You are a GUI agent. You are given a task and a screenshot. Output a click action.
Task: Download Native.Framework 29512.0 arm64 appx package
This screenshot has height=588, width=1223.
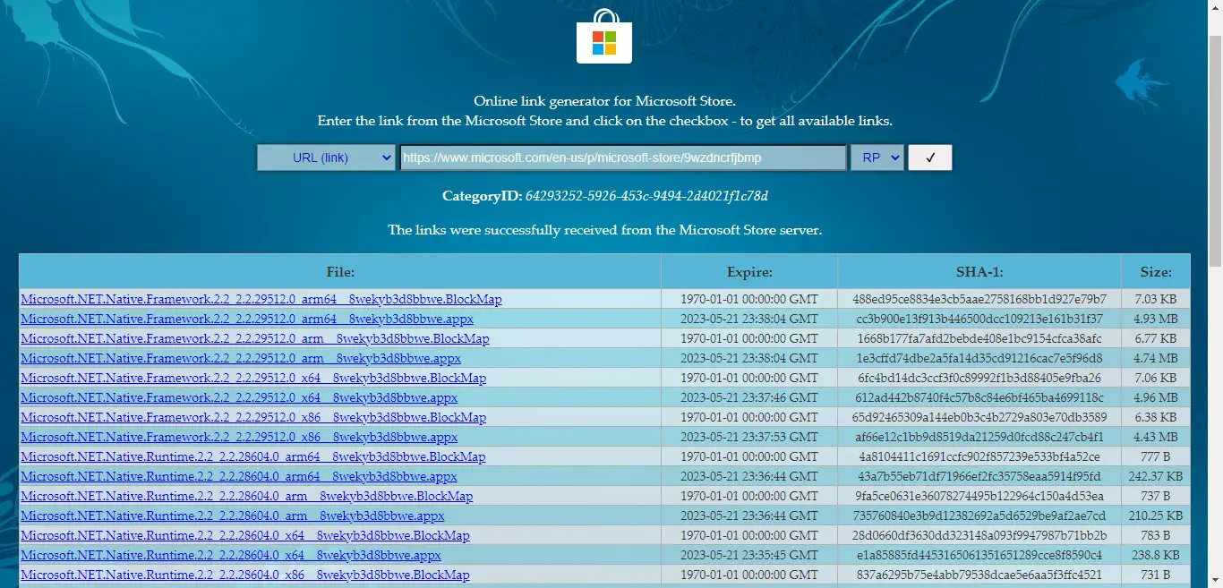pyautogui.click(x=247, y=319)
